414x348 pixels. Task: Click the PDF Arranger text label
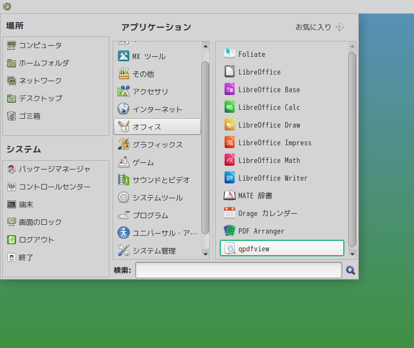click(261, 231)
